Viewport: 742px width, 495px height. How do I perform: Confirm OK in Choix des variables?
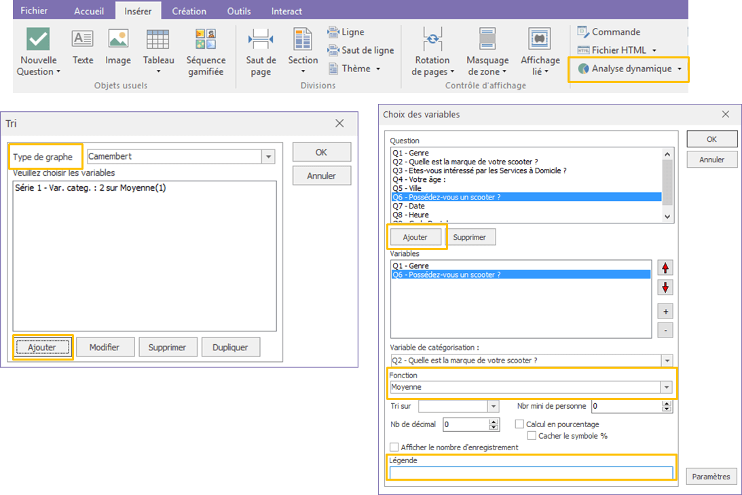click(x=711, y=139)
